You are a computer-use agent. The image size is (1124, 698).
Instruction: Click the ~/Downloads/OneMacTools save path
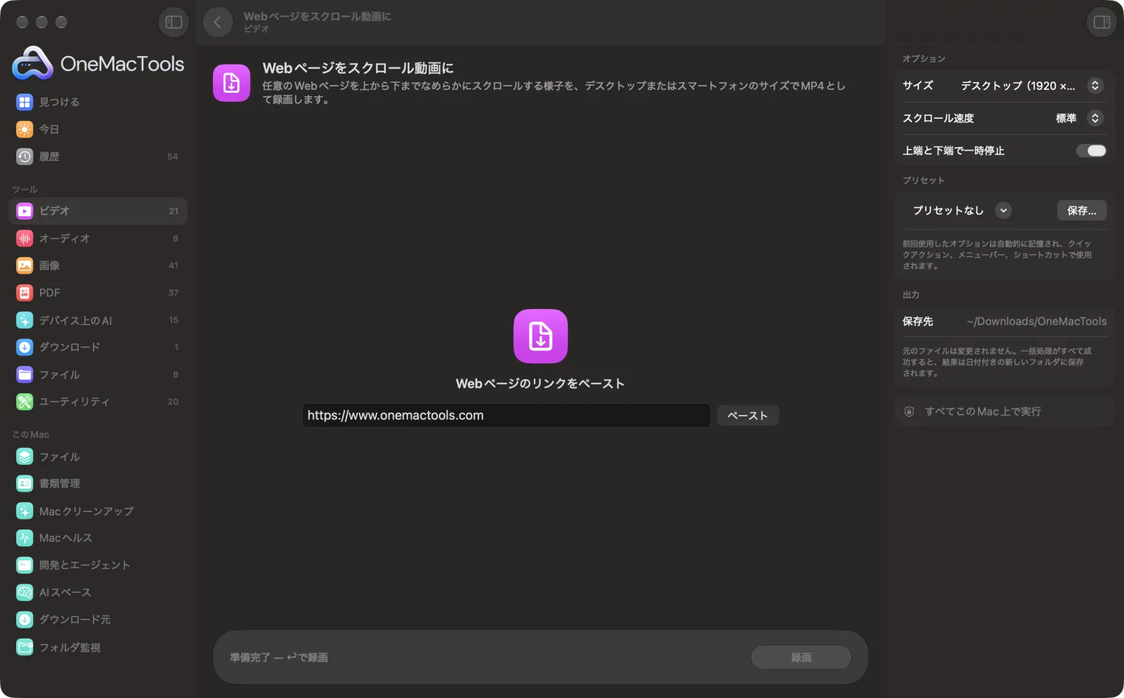(1036, 322)
